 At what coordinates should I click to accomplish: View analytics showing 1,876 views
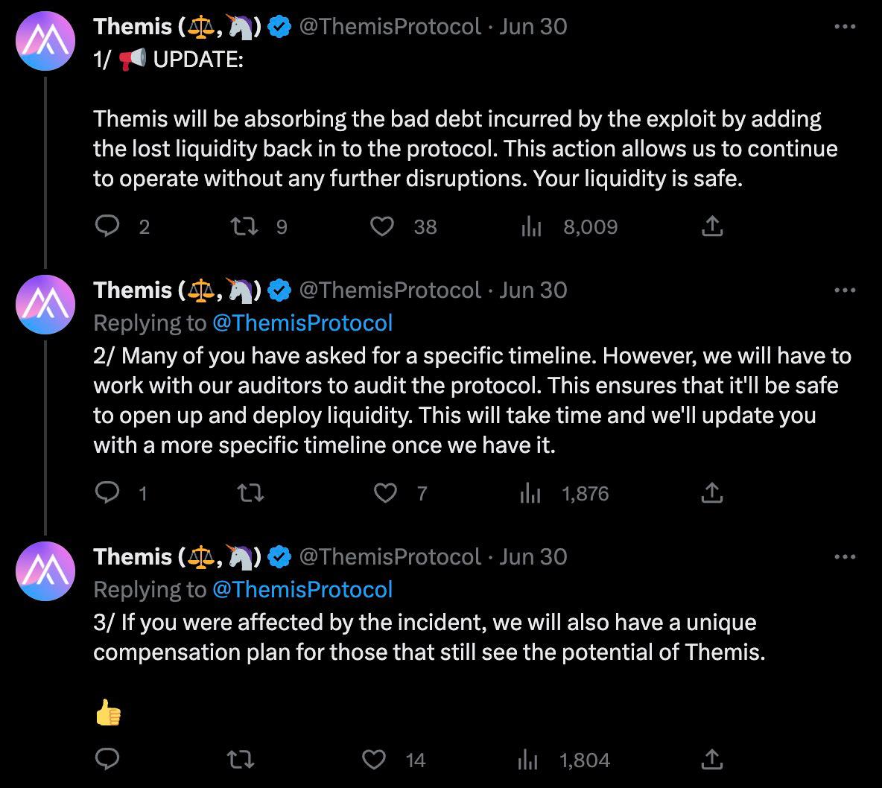[x=530, y=493]
